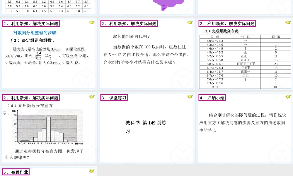The width and height of the screenshot is (293, 176).
Task: Click green arrow icon on 课堂练习 slide
Action: [x=190, y=97]
